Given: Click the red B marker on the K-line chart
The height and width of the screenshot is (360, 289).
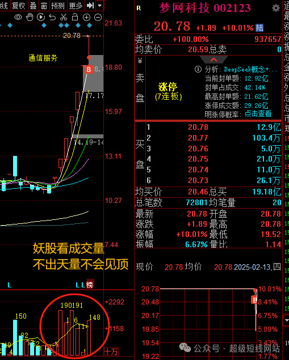Looking at the screenshot, I should [89, 69].
